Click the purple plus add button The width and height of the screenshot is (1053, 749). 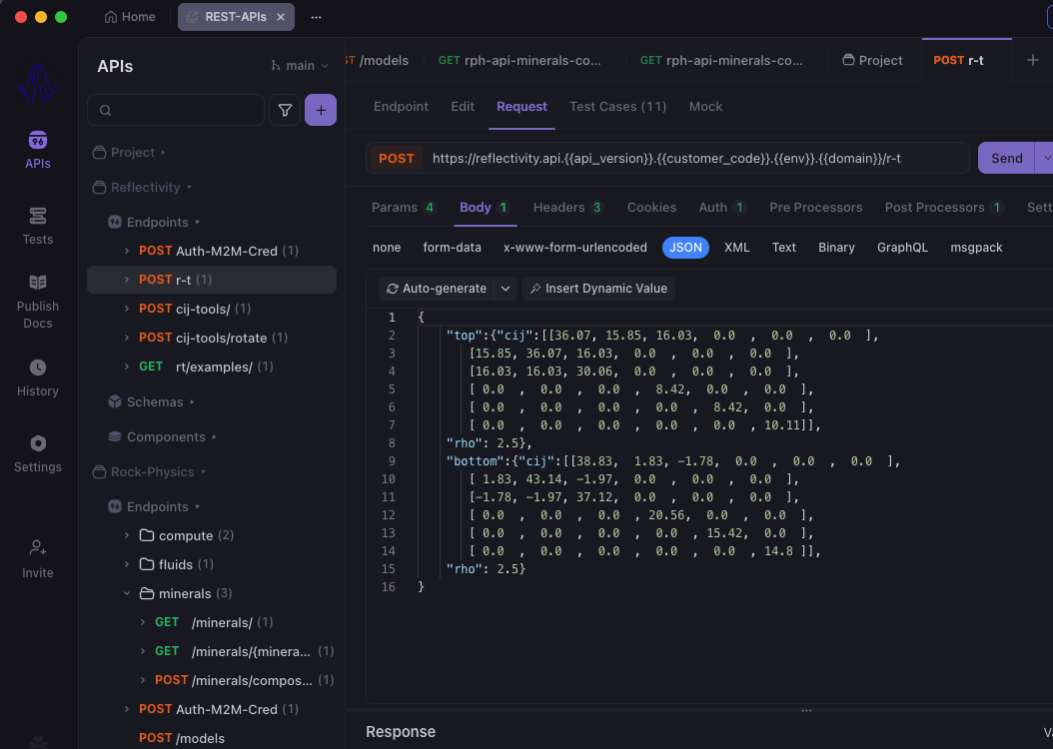[x=321, y=110]
